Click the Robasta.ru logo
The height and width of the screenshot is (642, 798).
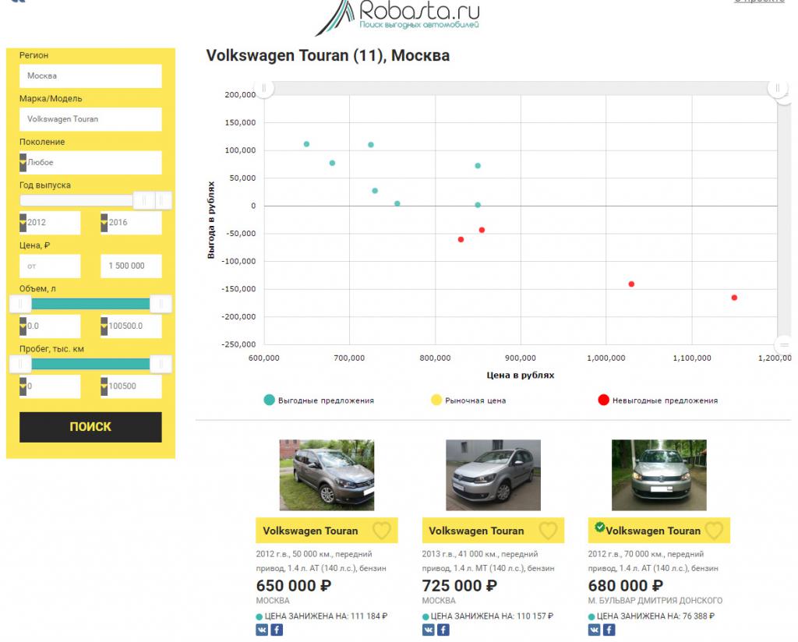pos(397,17)
